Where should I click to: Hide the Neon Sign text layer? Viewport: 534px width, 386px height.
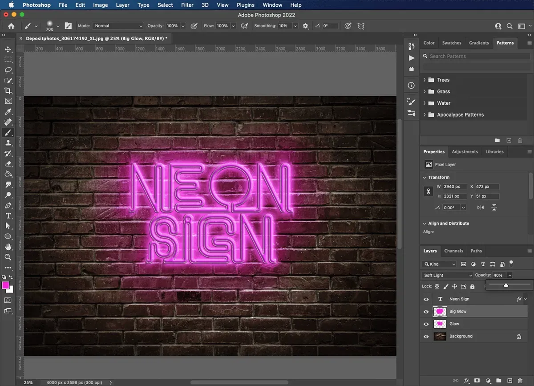tap(426, 299)
